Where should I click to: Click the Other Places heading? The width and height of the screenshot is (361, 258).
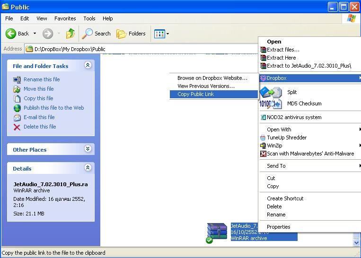click(30, 150)
